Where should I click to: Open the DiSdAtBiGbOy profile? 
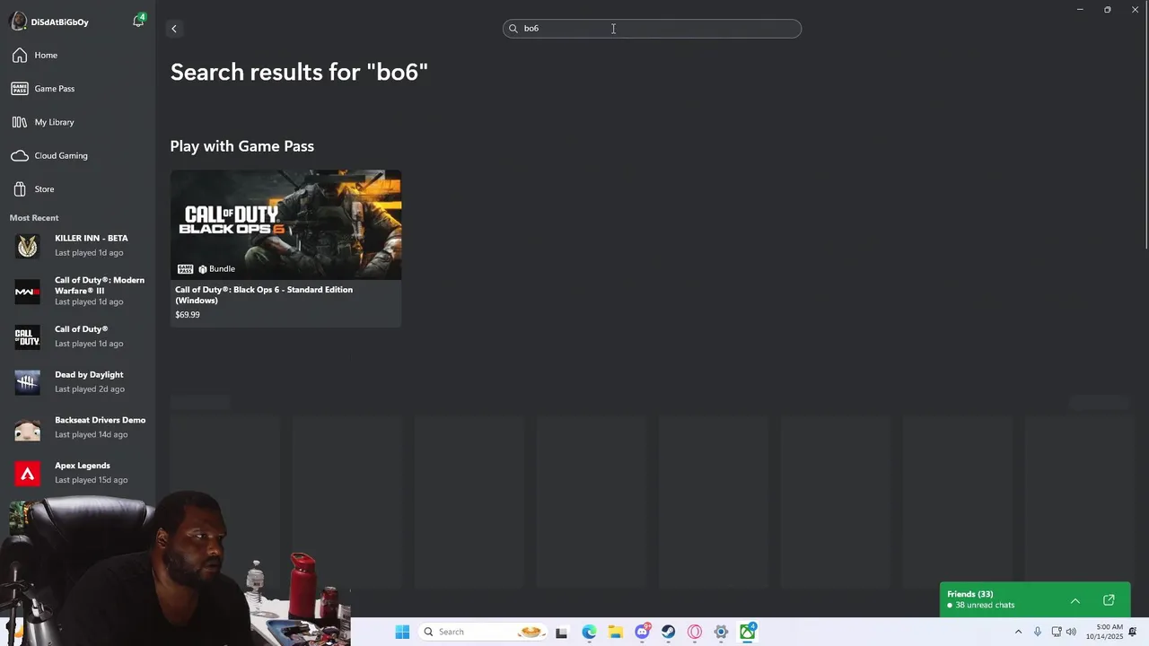tap(50, 22)
